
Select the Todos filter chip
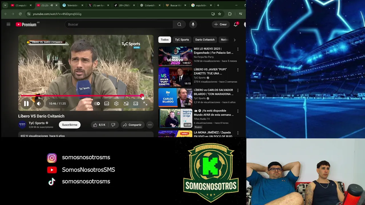[165, 40]
